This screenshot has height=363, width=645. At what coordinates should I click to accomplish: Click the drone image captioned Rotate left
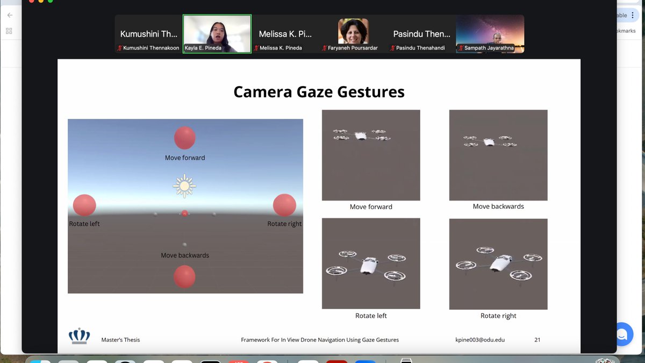point(371,264)
